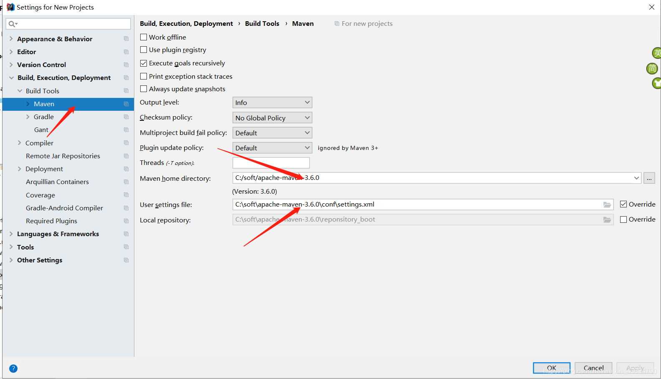The height and width of the screenshot is (379, 661).
Task: Expand the Gradle node arrow
Action: click(28, 117)
